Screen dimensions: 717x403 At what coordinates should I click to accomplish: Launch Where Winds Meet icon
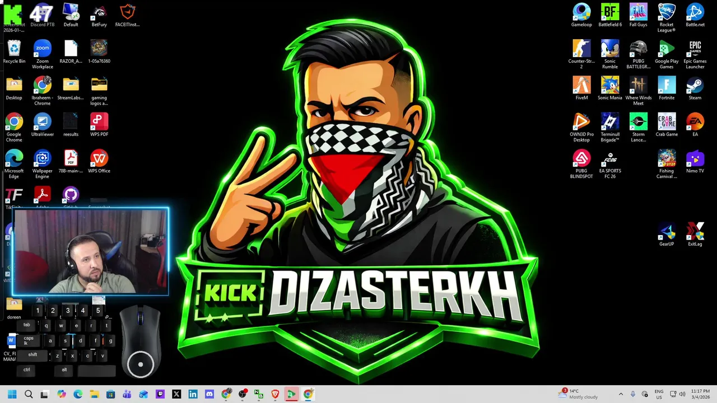coord(638,91)
